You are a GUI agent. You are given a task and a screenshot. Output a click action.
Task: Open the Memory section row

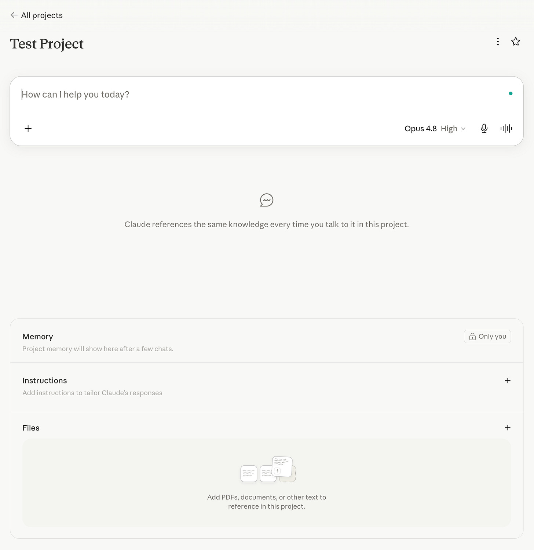coord(267,341)
